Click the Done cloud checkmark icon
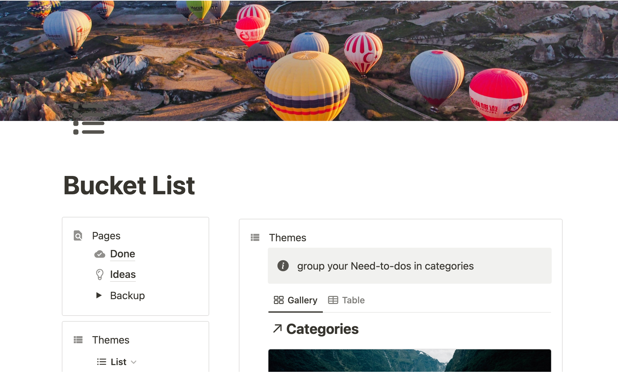Viewport: 618px width, 386px height. coord(100,254)
